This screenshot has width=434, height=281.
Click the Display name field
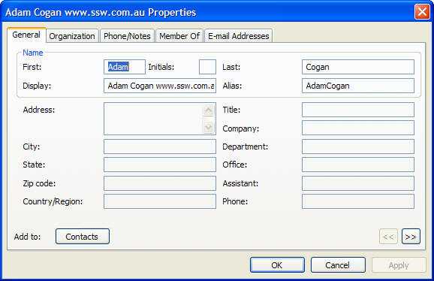point(160,86)
